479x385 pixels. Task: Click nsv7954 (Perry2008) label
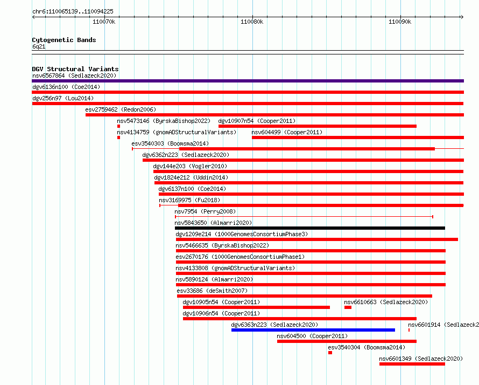point(205,211)
